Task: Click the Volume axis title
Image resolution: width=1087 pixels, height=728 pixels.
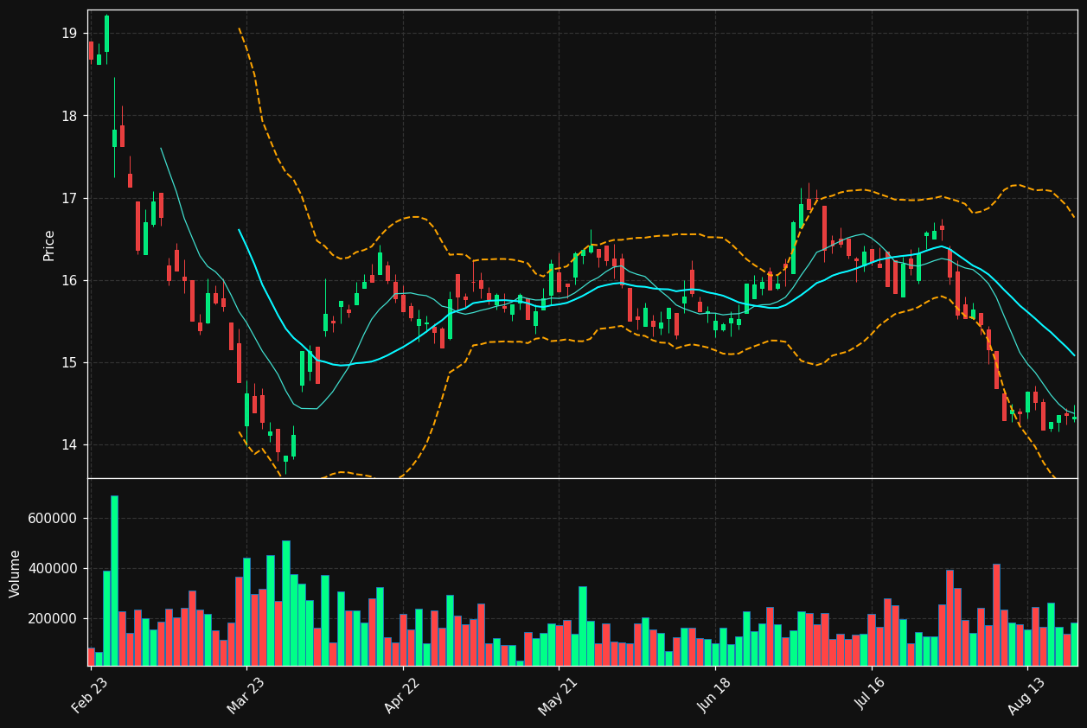Action: [x=16, y=573]
